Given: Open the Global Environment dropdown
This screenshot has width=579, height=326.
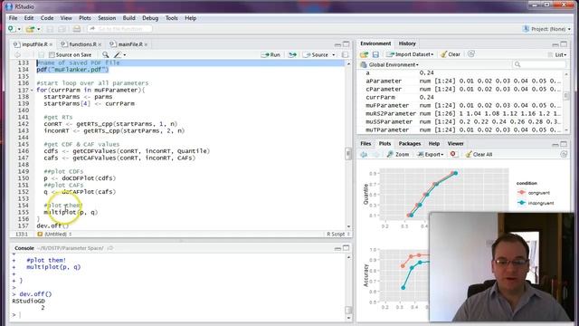Looking at the screenshot, I should point(390,64).
